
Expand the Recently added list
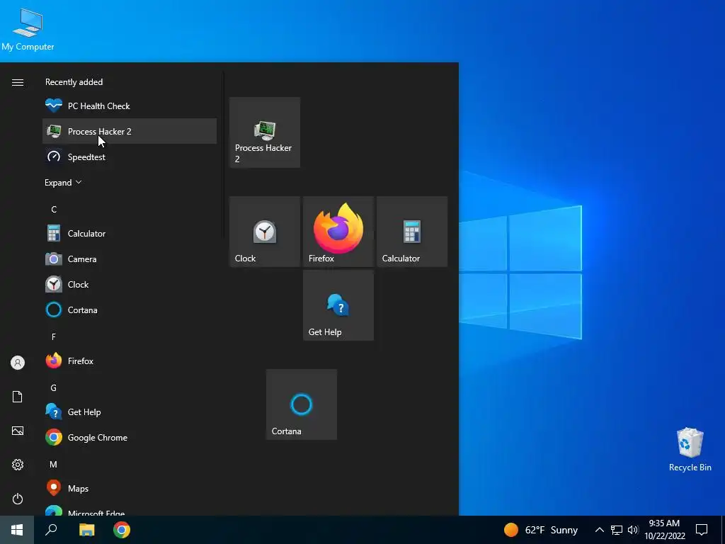[63, 183]
